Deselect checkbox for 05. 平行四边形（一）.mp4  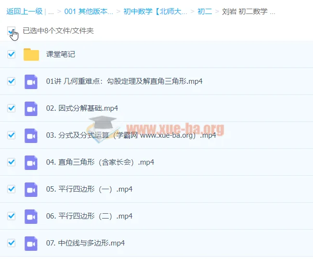[12, 189]
